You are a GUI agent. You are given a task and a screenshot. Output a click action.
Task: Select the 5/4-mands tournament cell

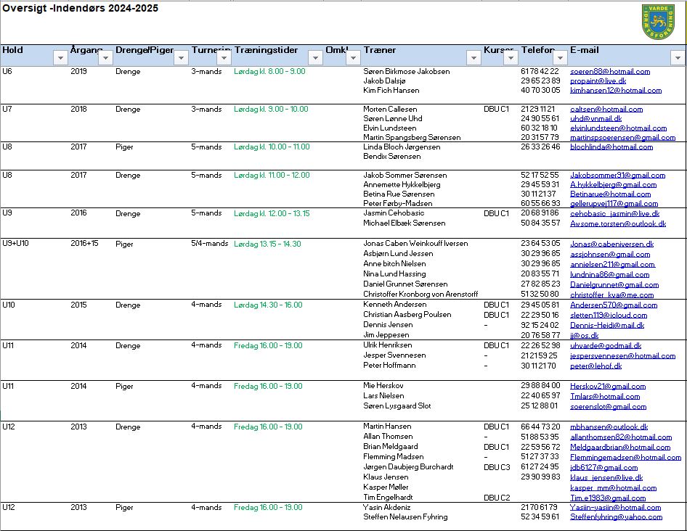coord(209,244)
